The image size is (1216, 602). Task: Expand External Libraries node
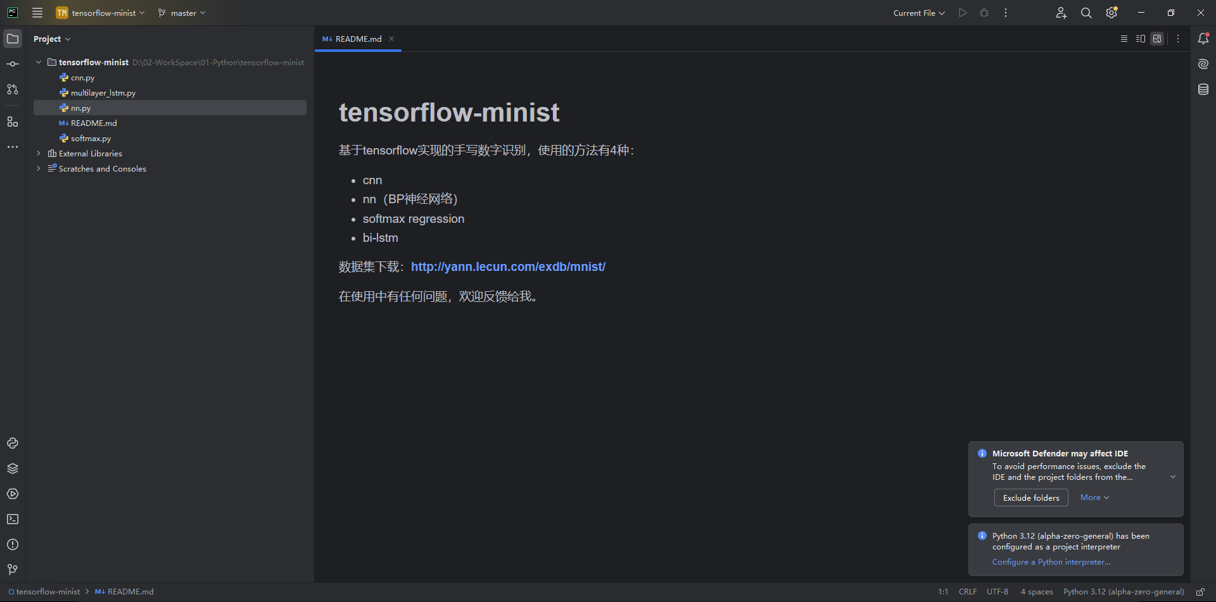pyautogui.click(x=39, y=153)
